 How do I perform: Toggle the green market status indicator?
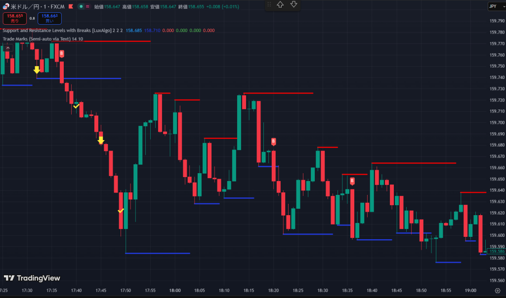tap(80, 7)
